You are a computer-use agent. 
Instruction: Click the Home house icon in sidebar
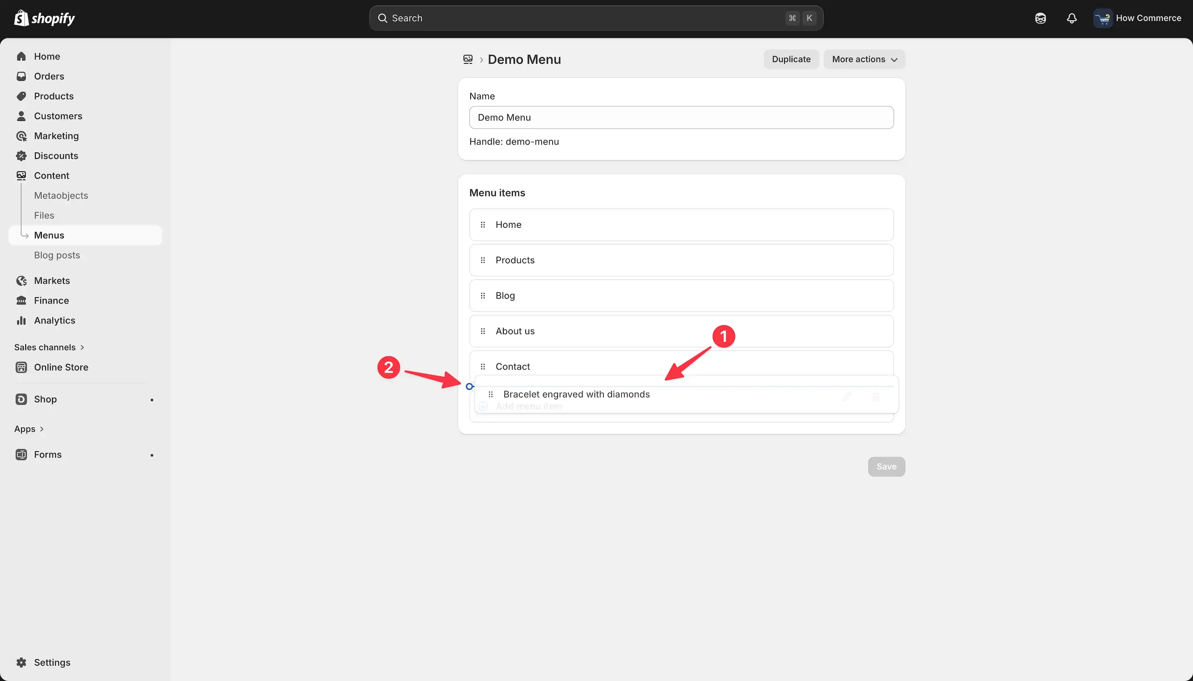point(21,56)
